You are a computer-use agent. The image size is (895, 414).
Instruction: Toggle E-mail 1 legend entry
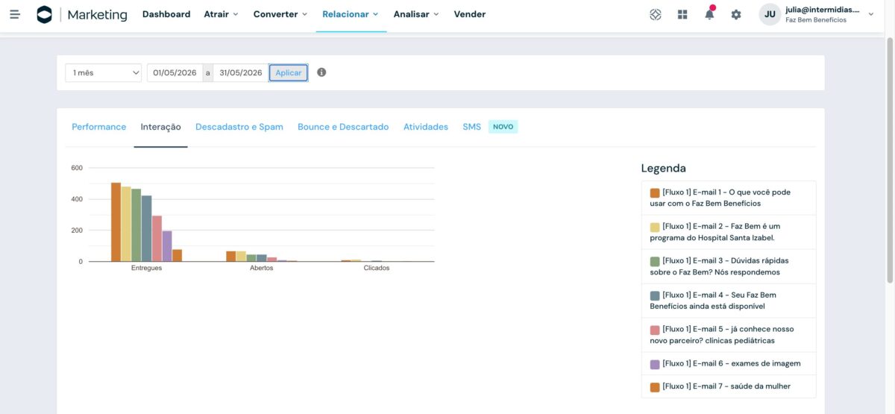coord(729,198)
